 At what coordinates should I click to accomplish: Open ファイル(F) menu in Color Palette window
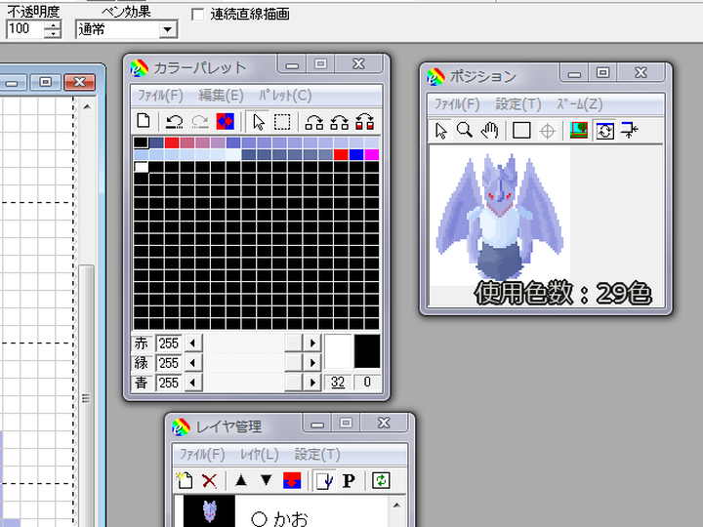point(160,96)
